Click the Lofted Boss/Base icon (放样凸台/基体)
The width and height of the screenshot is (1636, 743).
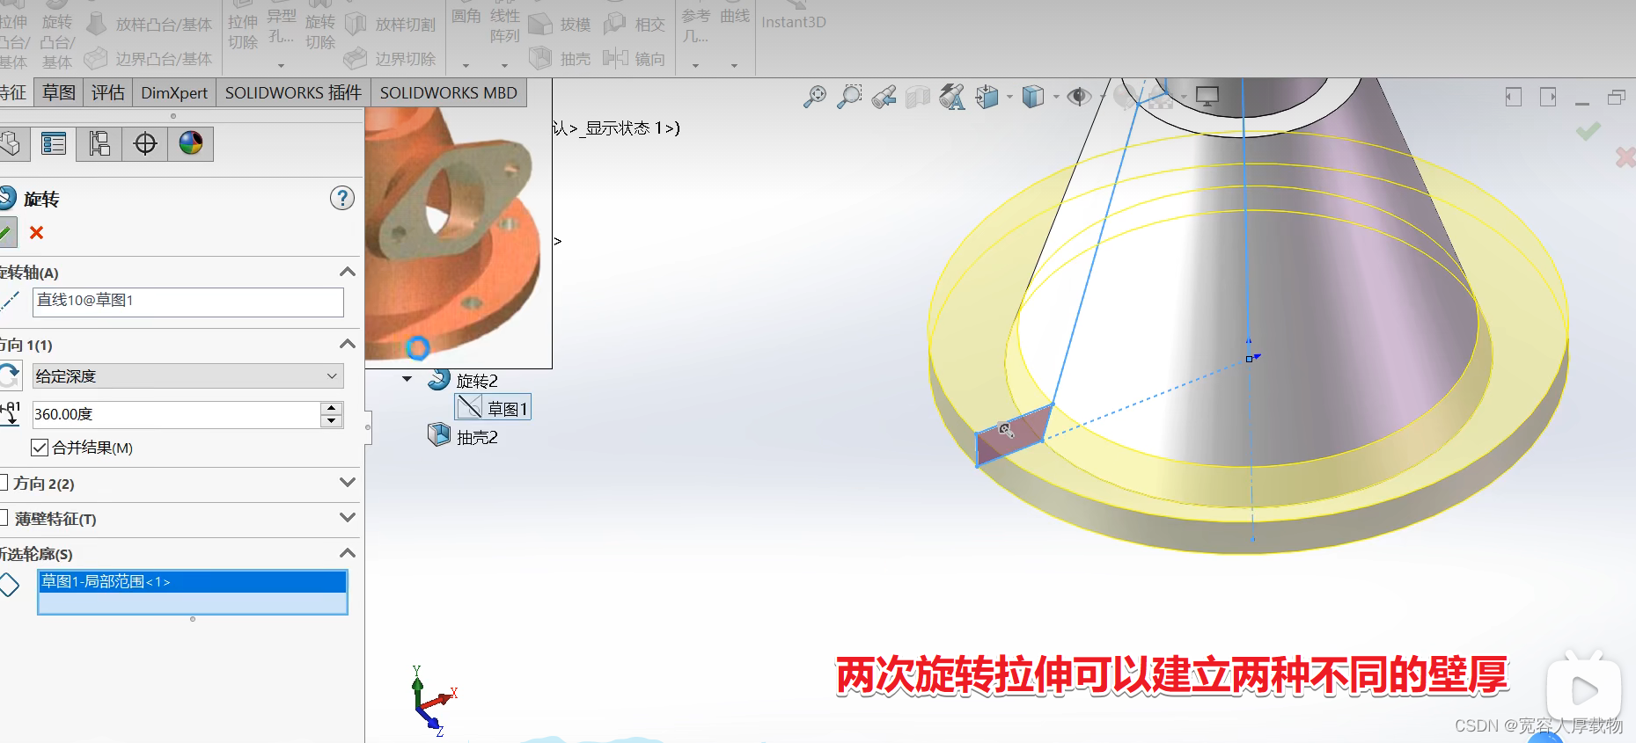point(97,24)
